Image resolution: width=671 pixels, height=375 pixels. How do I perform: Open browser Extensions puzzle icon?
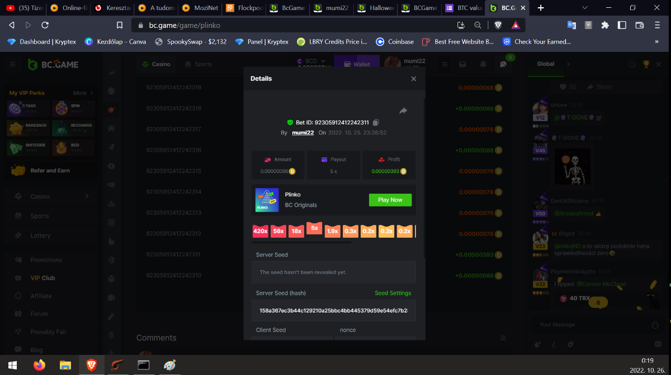(605, 25)
